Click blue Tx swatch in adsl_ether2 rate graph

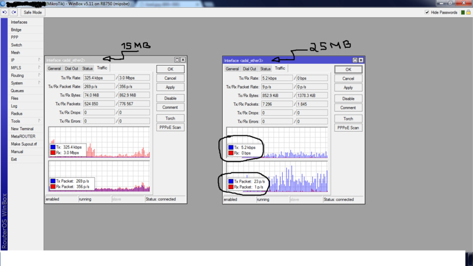tap(53, 147)
